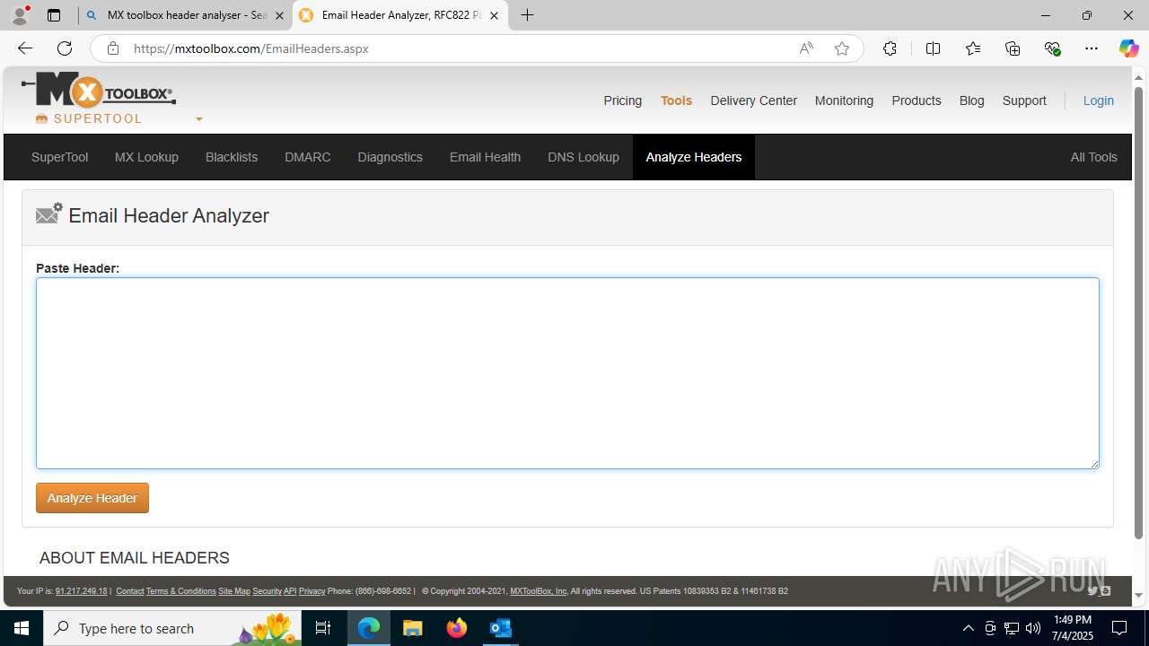The width and height of the screenshot is (1149, 646).
Task: Click the MxToolbox logo
Action: click(x=99, y=91)
